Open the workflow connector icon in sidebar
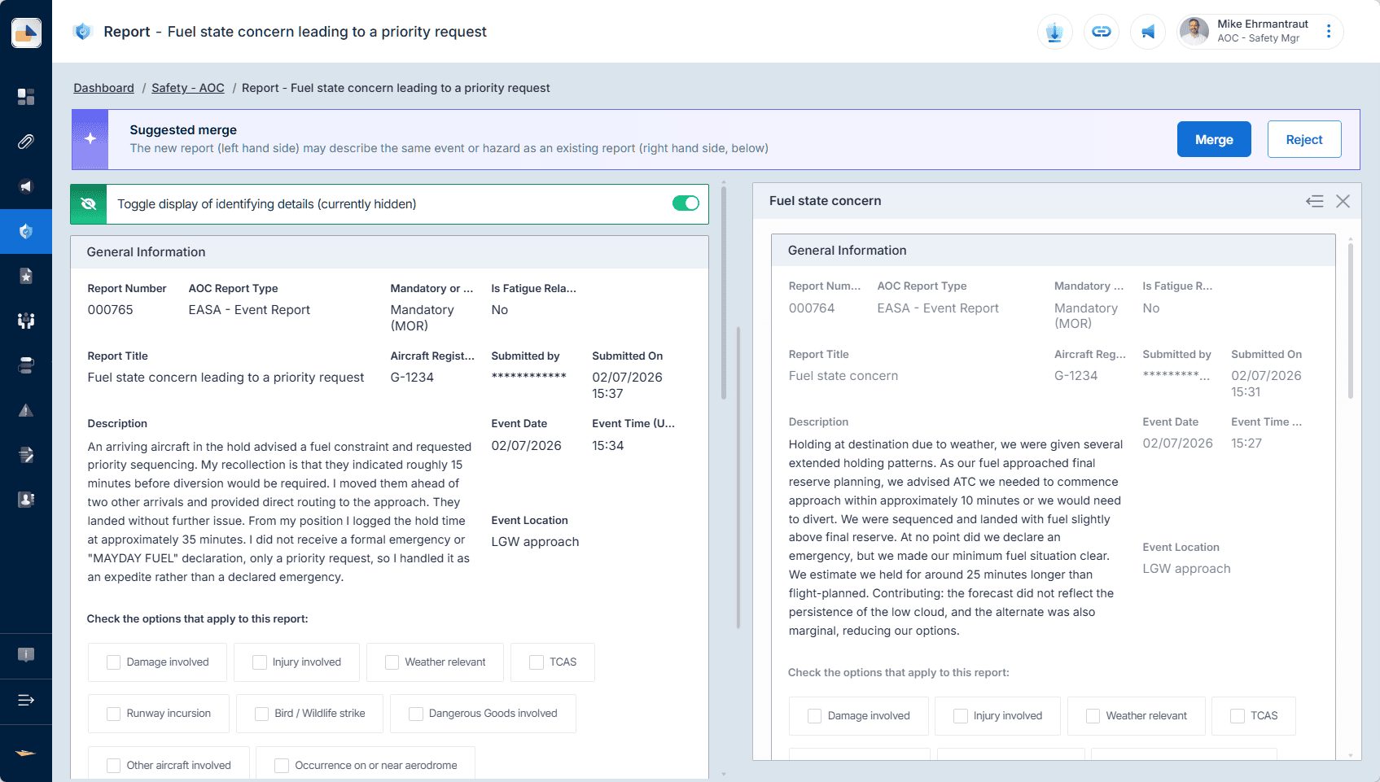The height and width of the screenshot is (782, 1380). point(26,365)
